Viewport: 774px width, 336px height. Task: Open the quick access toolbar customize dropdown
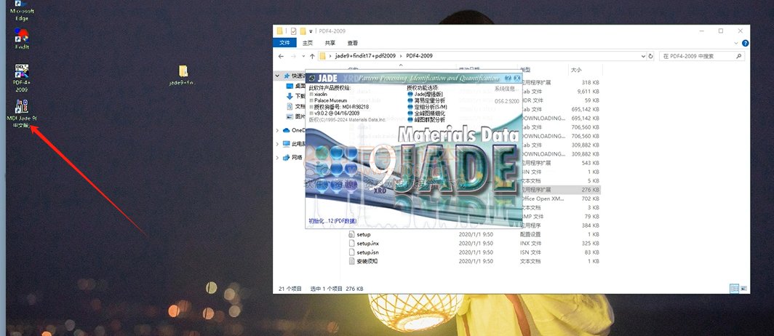click(x=311, y=31)
